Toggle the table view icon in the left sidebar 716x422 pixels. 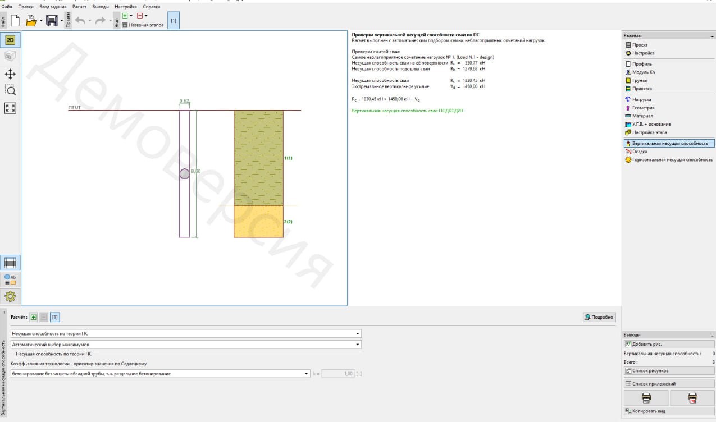pyautogui.click(x=10, y=263)
